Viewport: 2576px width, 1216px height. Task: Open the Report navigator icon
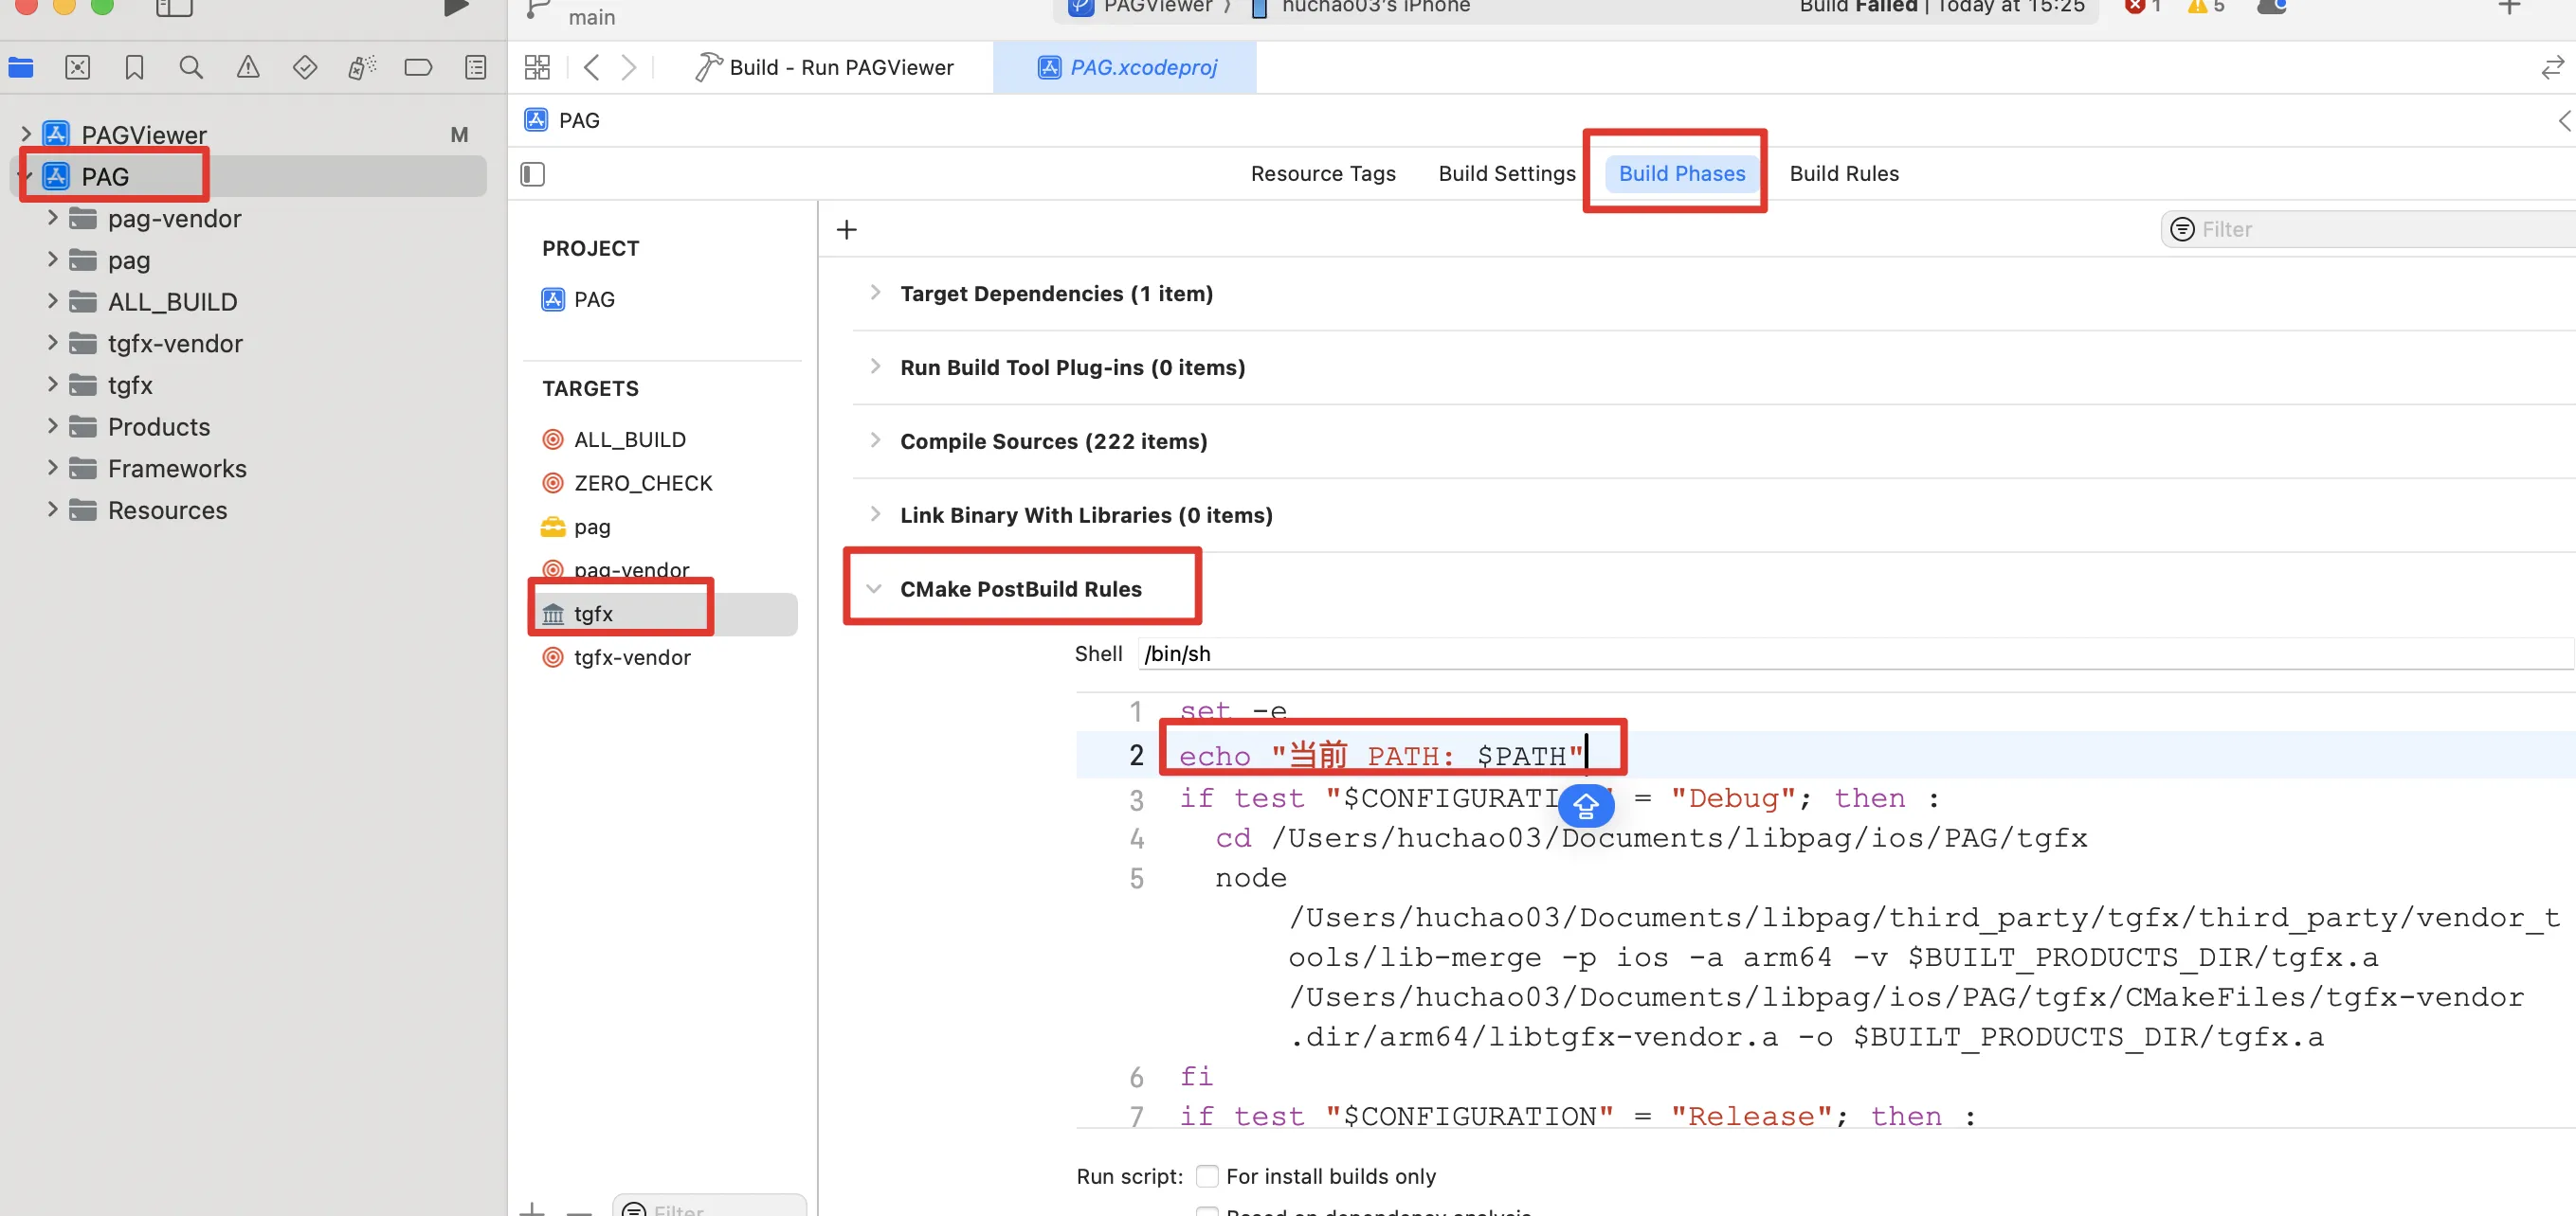[476, 68]
